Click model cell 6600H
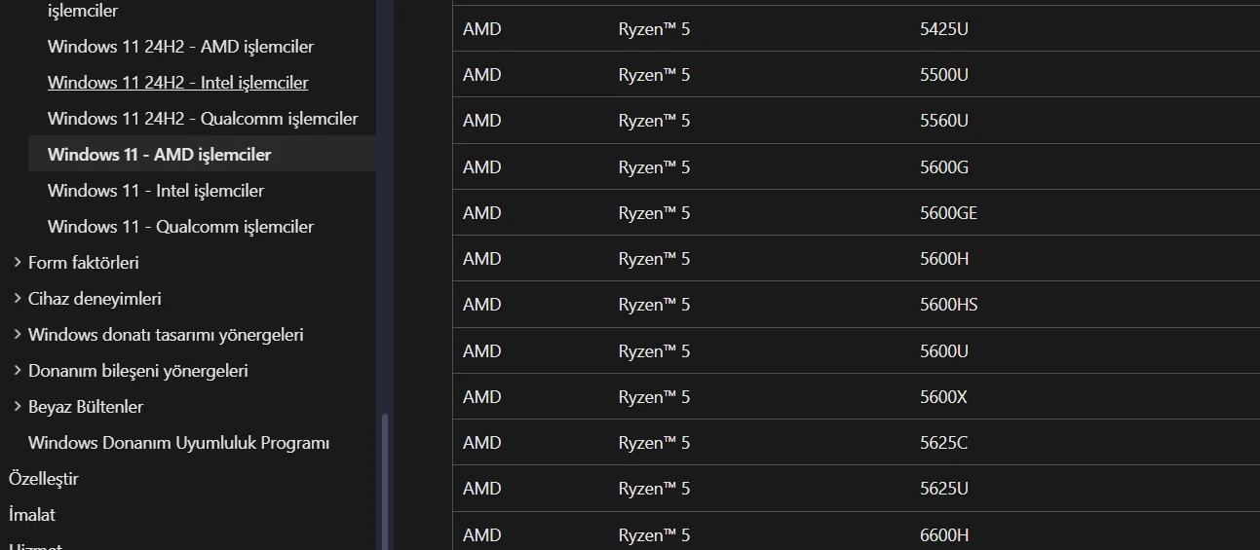This screenshot has height=550, width=1260. point(944,535)
